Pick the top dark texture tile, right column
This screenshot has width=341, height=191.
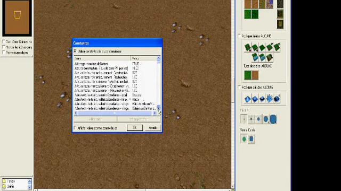280,4
